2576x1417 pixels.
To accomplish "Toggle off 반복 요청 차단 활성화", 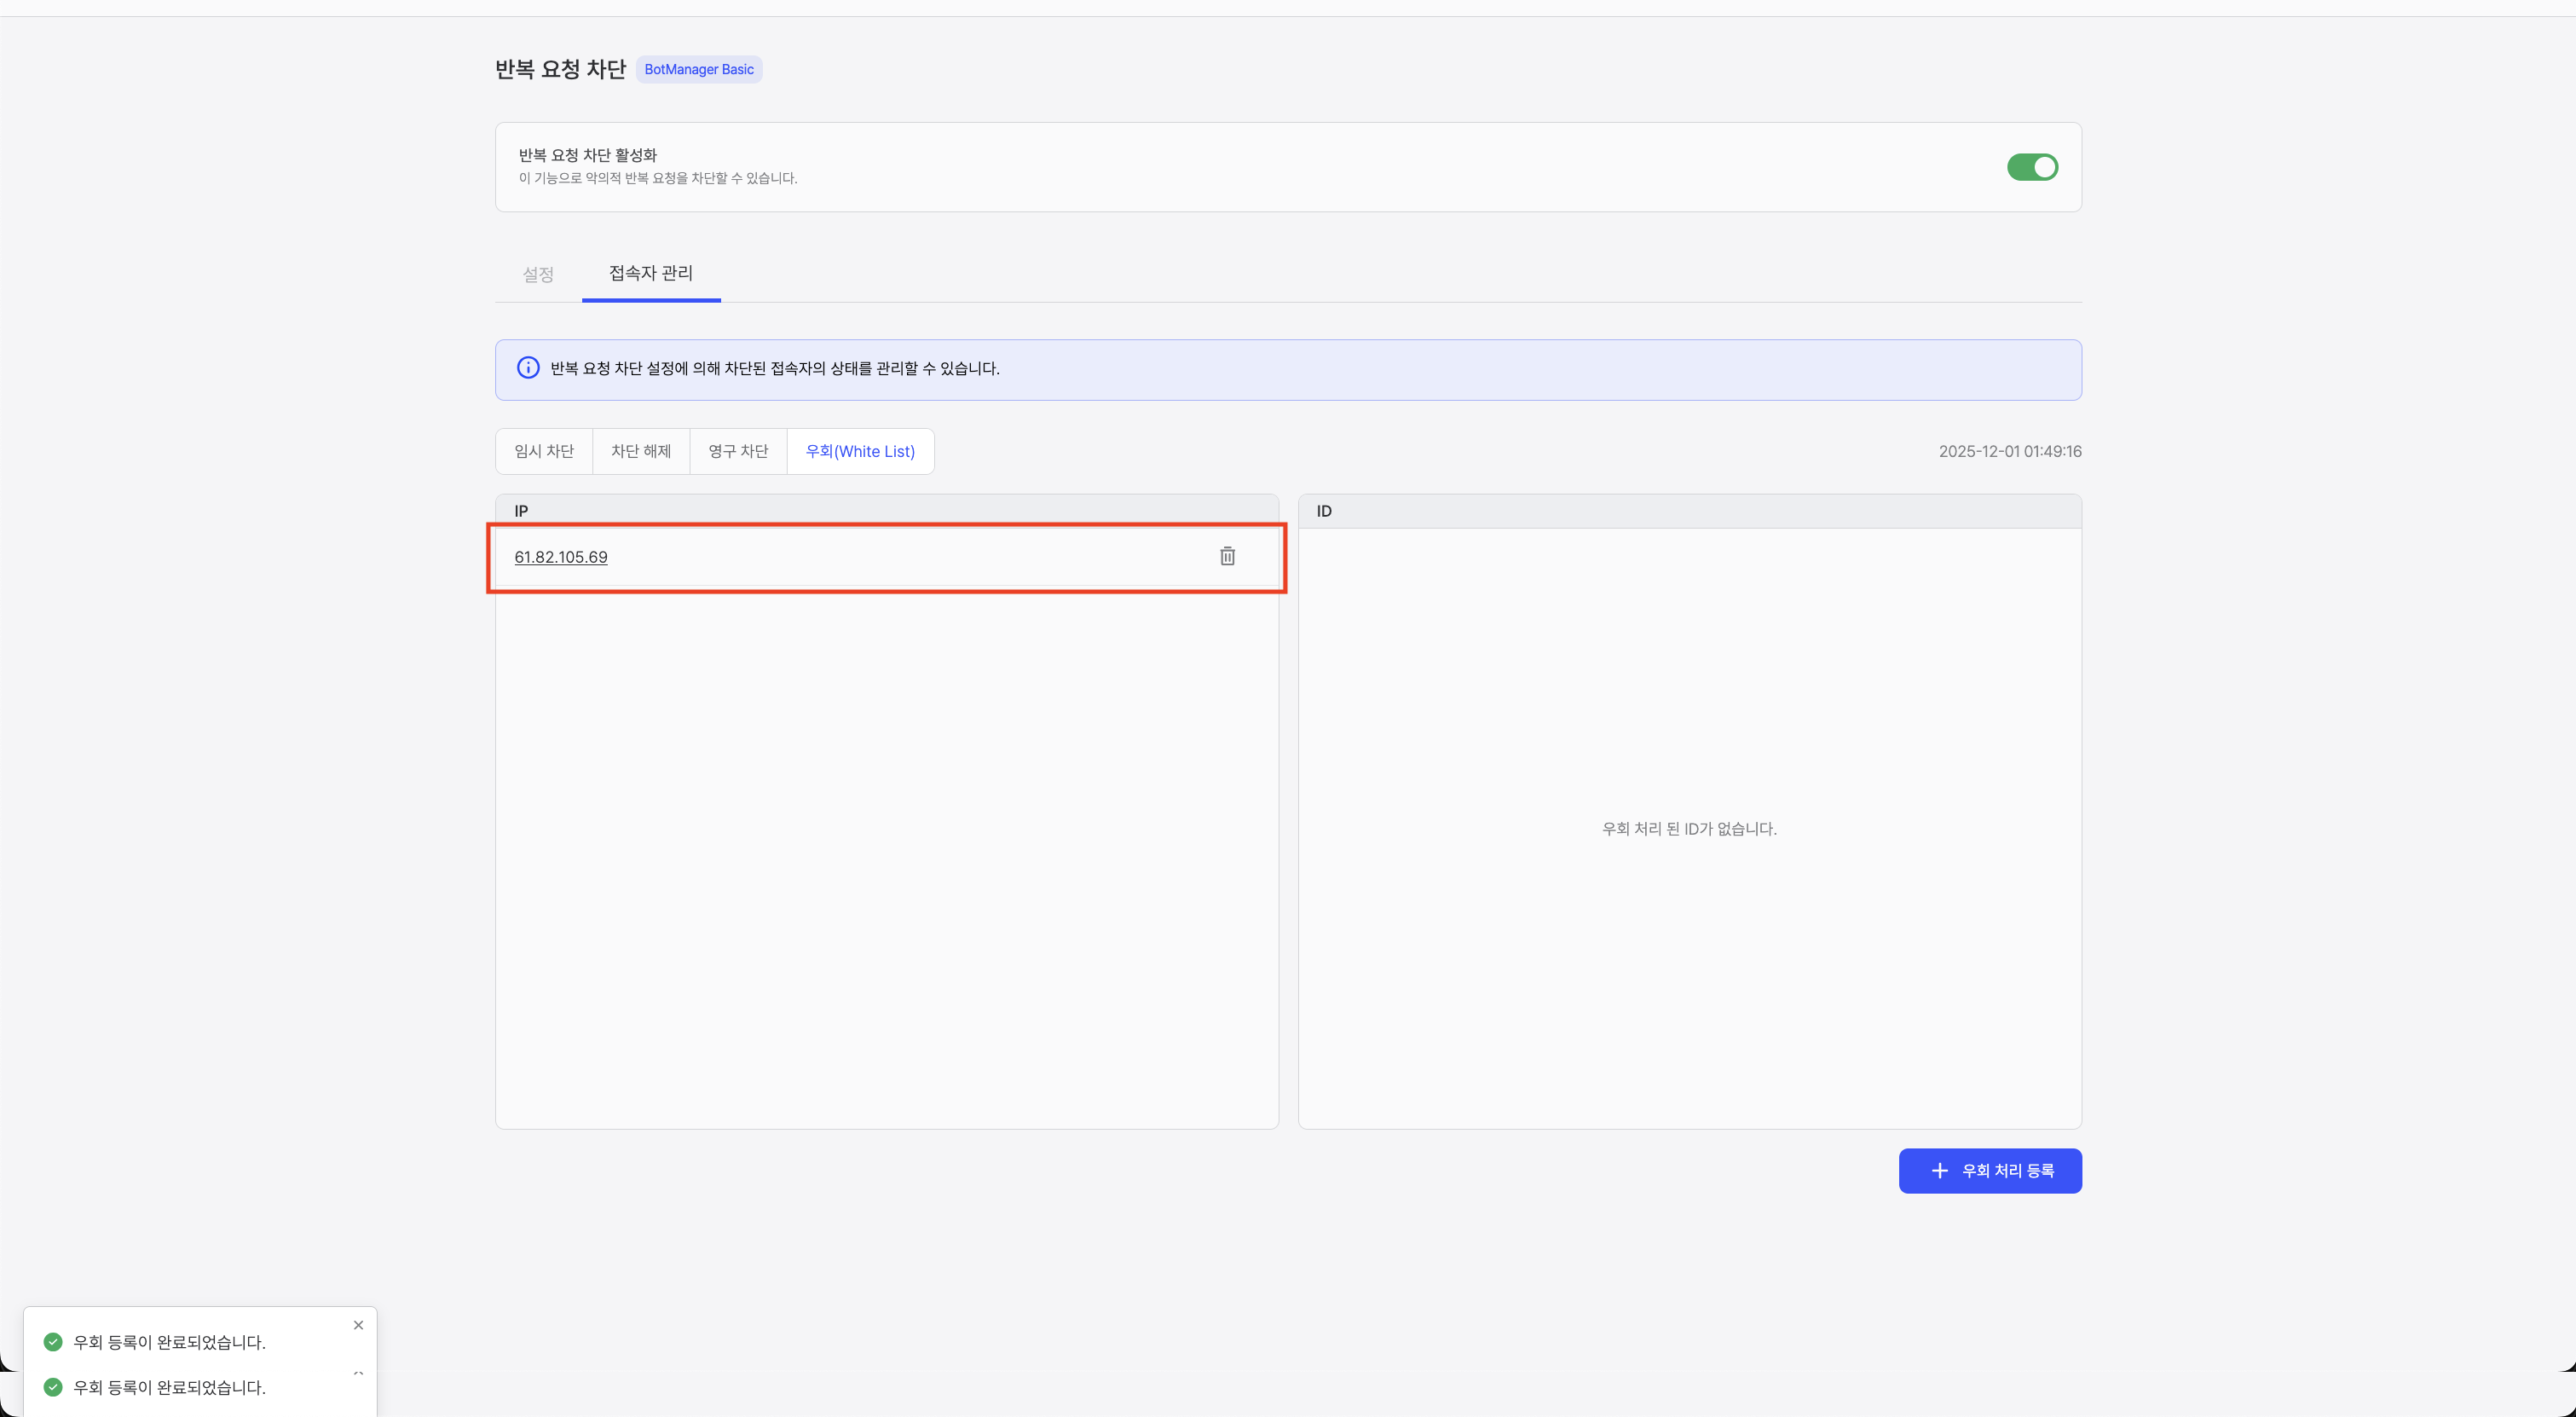I will pos(2032,167).
